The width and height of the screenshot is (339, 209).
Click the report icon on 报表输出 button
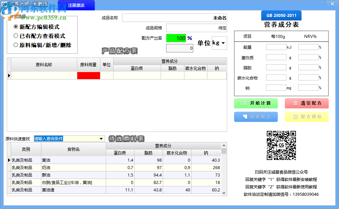pos(244,117)
